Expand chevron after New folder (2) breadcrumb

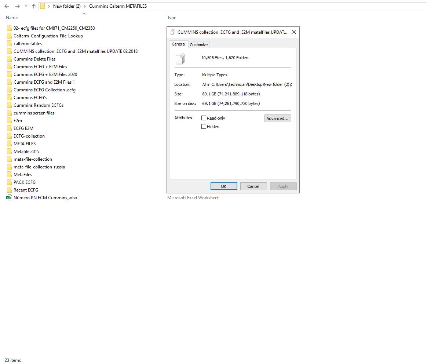85,6
